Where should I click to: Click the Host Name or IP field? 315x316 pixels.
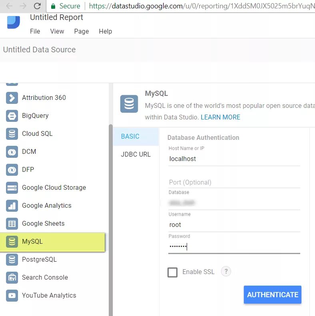[x=234, y=159]
